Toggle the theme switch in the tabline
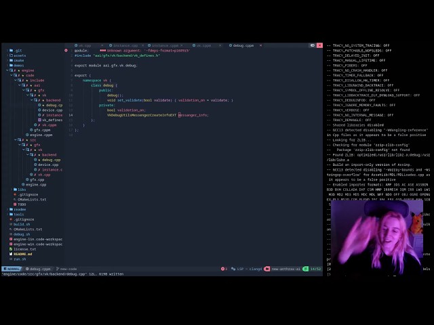 [313, 45]
